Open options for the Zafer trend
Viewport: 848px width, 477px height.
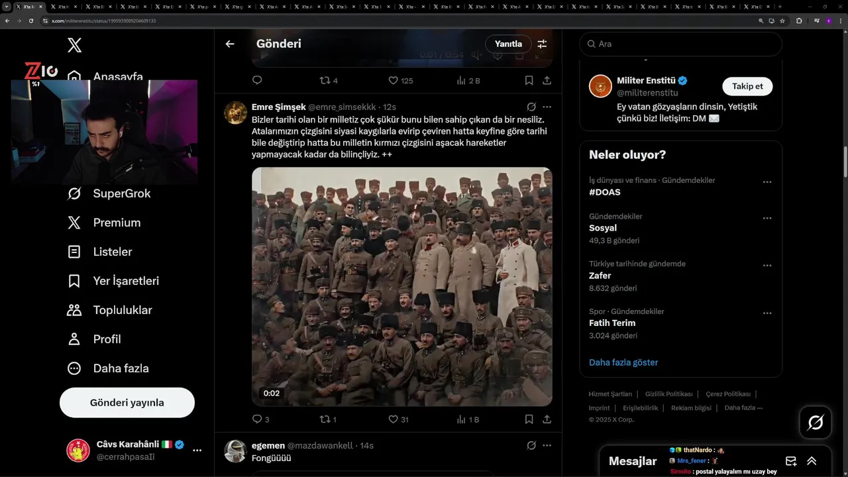[767, 266]
